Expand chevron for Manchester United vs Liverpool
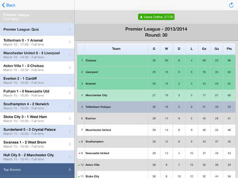This screenshot has width=238, height=178. (70, 55)
